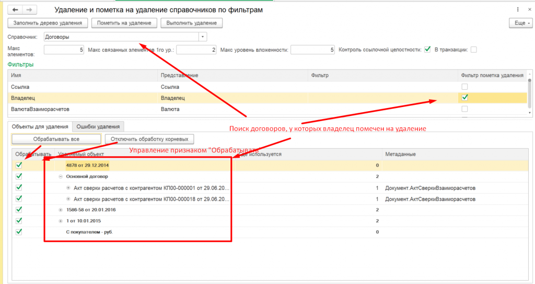
Task: Click Фильтр пометка удаления column header
Action: pos(492,75)
